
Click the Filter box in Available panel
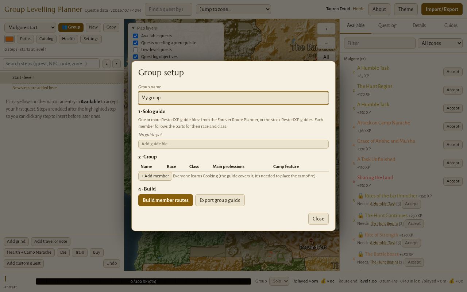tap(380, 43)
